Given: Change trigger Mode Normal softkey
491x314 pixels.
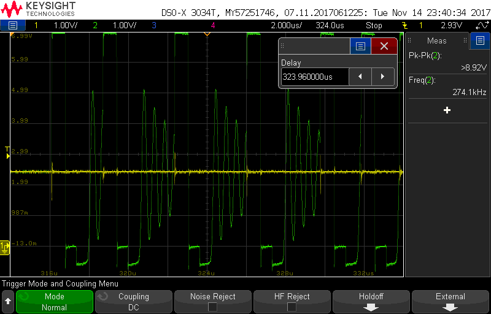Looking at the screenshot, I should click(55, 302).
